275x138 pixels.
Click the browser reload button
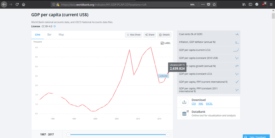pos(17,4)
